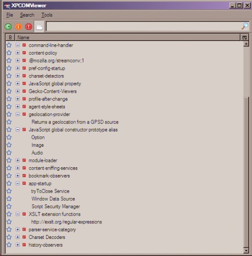
Task: Select the Script Security Manager entry
Action: tap(56, 206)
